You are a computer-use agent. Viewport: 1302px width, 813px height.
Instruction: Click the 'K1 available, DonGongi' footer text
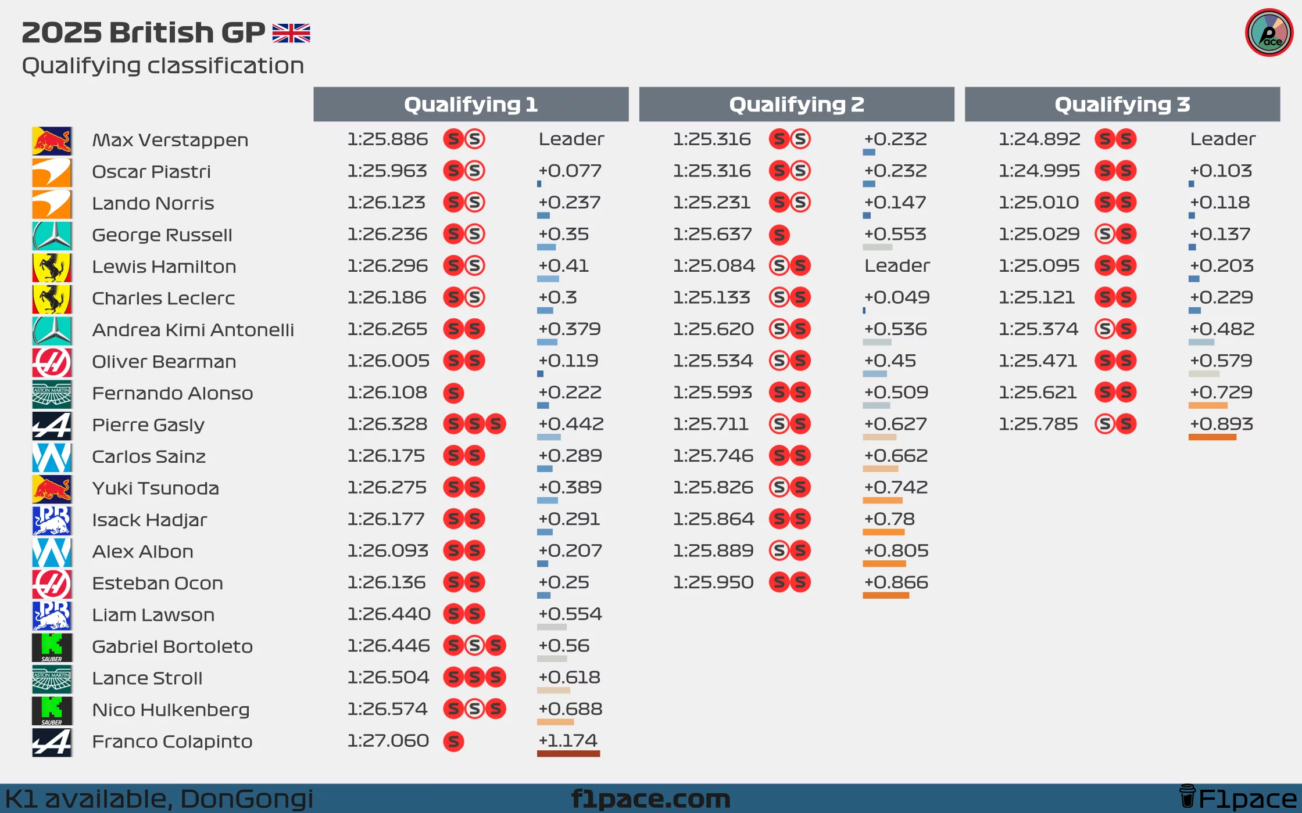click(x=159, y=799)
